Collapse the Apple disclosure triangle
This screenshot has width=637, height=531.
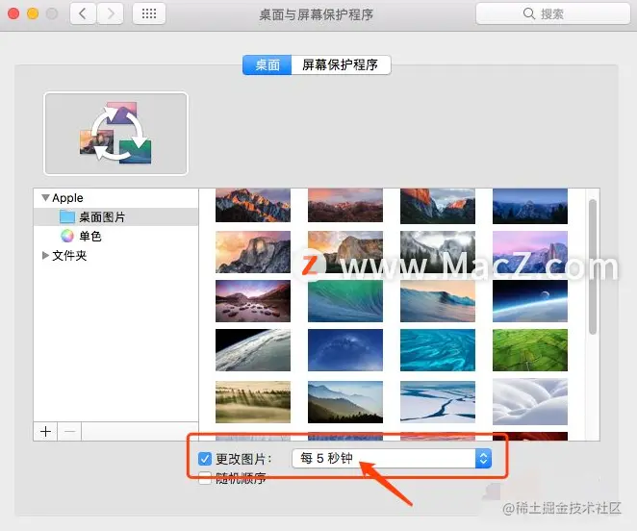(x=45, y=198)
